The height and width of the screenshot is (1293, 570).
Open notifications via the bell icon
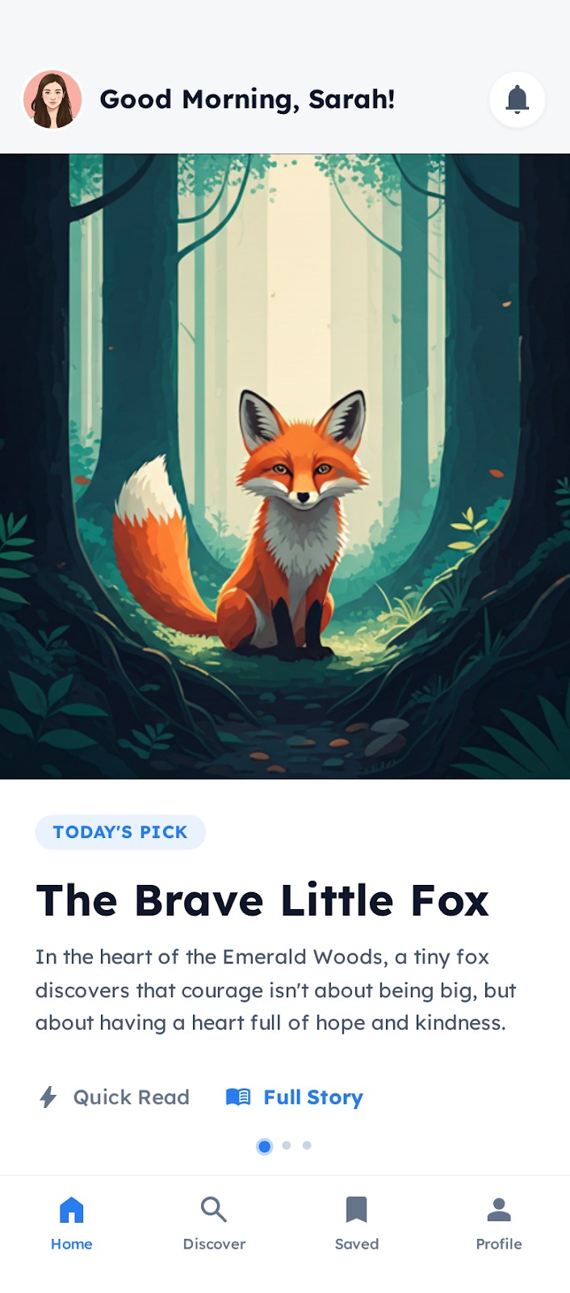[x=518, y=99]
